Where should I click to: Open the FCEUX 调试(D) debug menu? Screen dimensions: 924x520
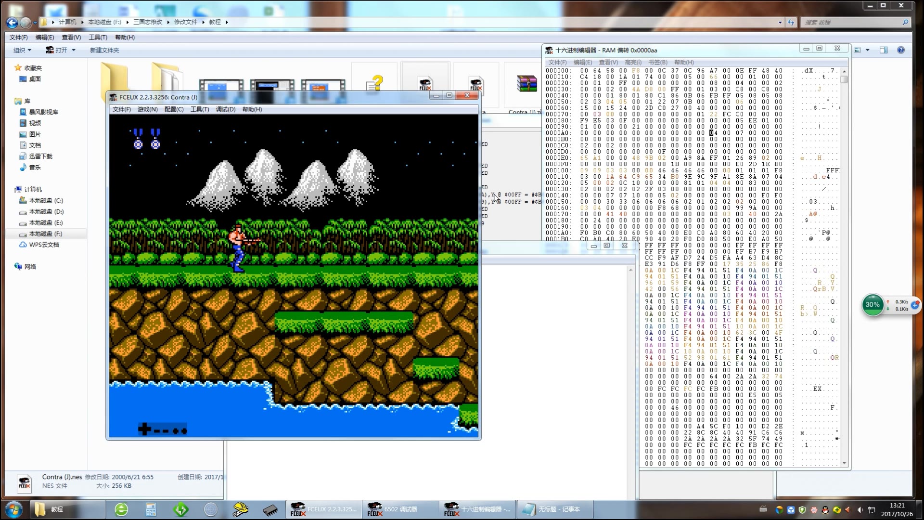(225, 109)
